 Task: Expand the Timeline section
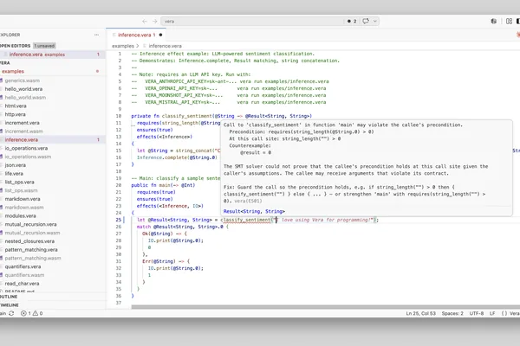10,305
